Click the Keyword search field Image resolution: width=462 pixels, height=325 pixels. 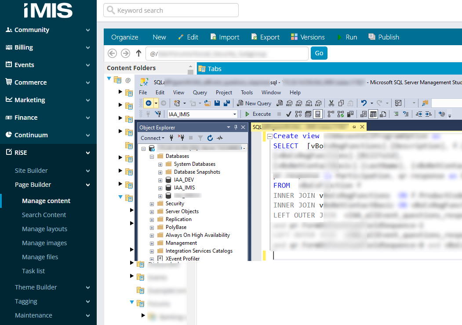tap(171, 10)
